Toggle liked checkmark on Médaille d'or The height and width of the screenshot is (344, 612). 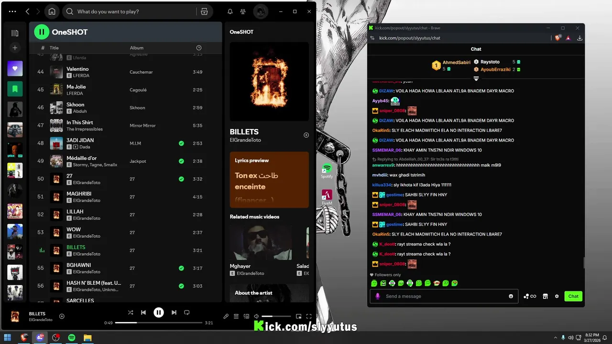click(181, 161)
